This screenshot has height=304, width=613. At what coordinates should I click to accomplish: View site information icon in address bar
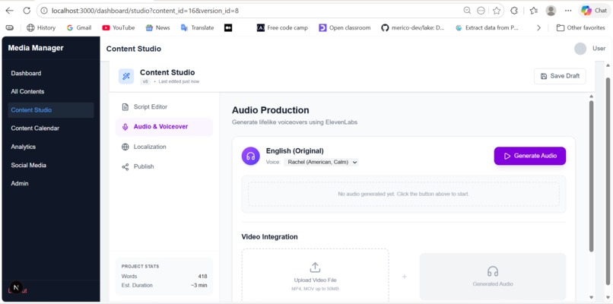click(44, 11)
